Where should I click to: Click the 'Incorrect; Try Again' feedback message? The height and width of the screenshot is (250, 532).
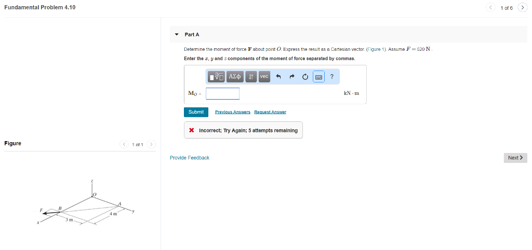pos(243,130)
